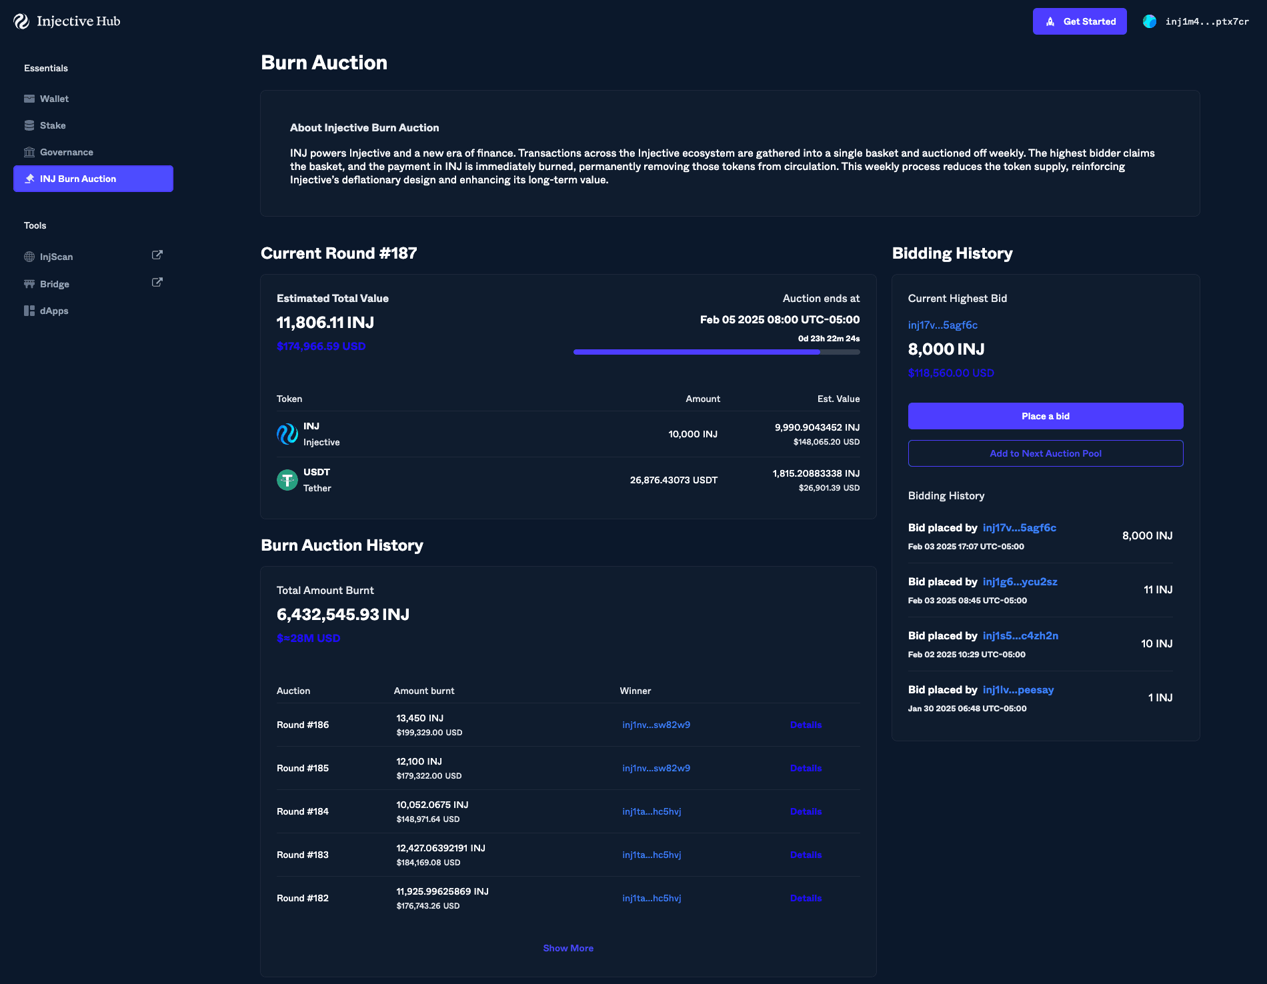
Task: Click the 6,432,545.93 INJ total burnt
Action: pos(343,615)
